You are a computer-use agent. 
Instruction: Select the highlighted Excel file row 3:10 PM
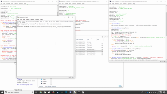click(89, 51)
